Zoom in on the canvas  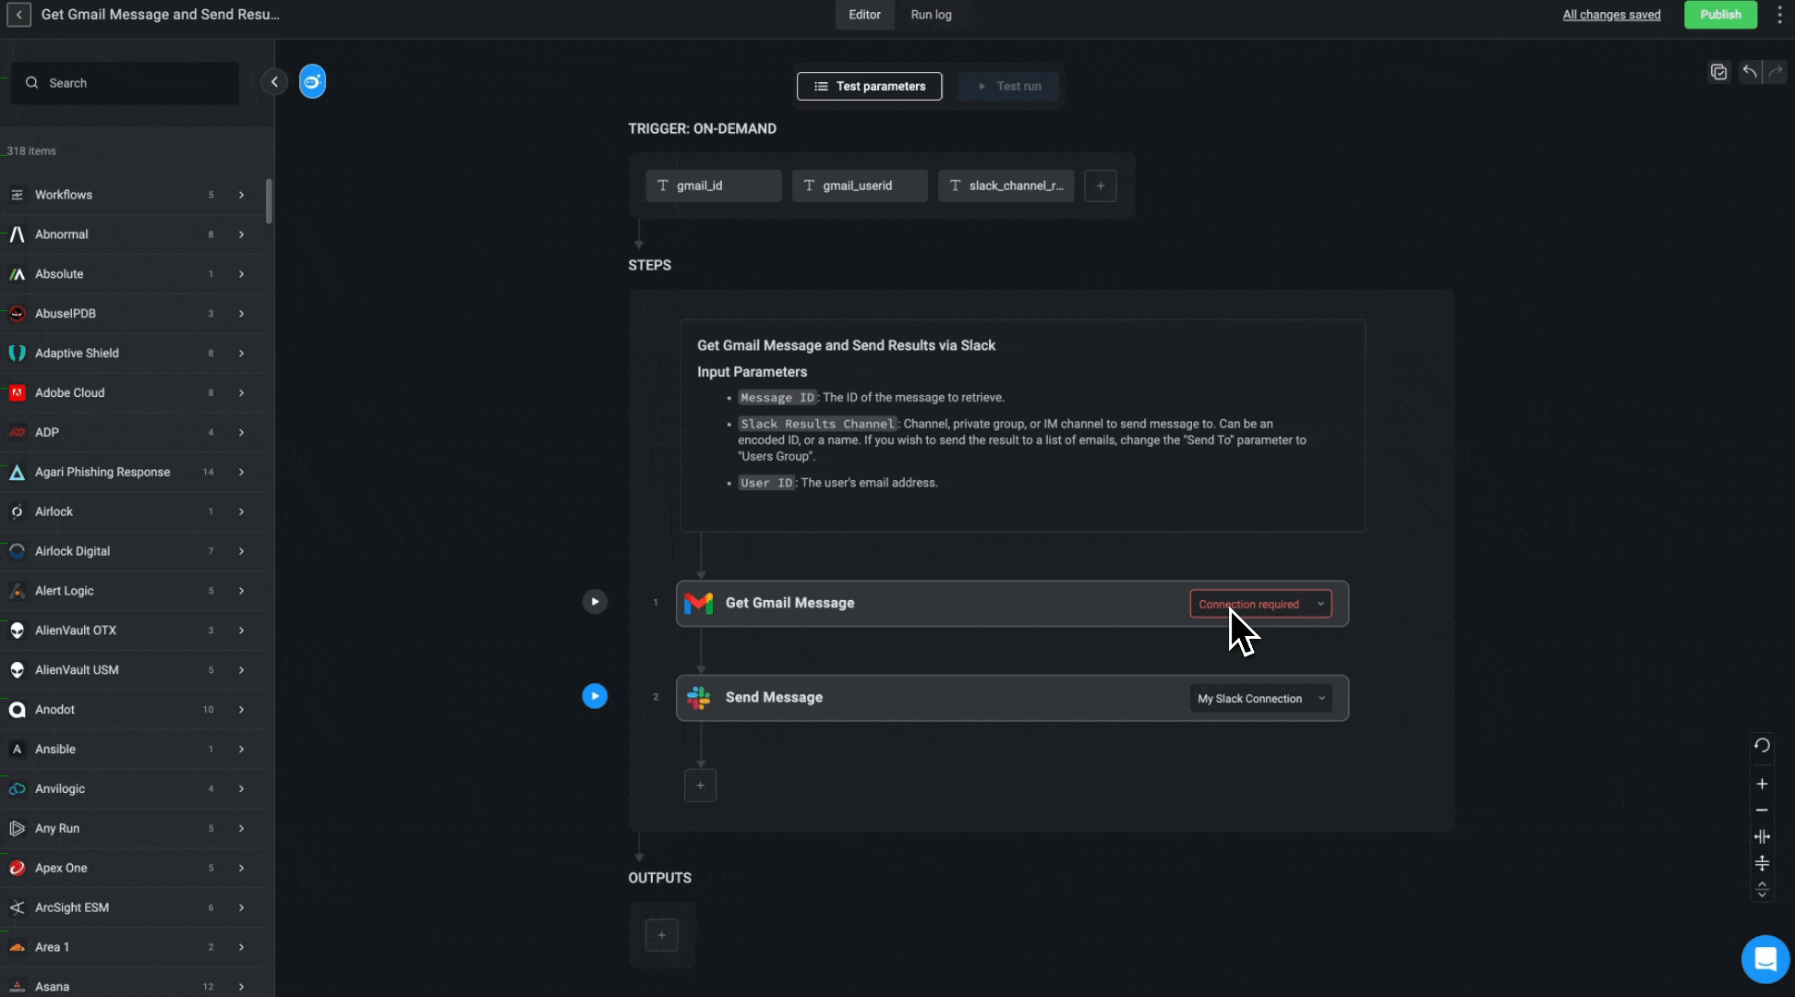coord(1762,784)
